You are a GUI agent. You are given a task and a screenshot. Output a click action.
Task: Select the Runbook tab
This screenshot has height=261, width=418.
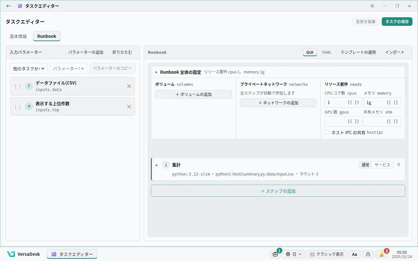(x=47, y=36)
